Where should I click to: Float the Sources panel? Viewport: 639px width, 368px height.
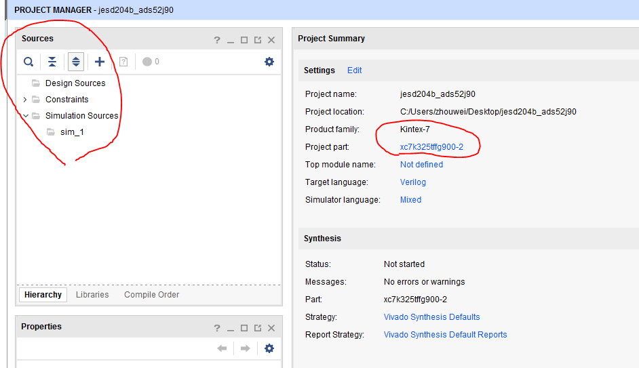258,40
